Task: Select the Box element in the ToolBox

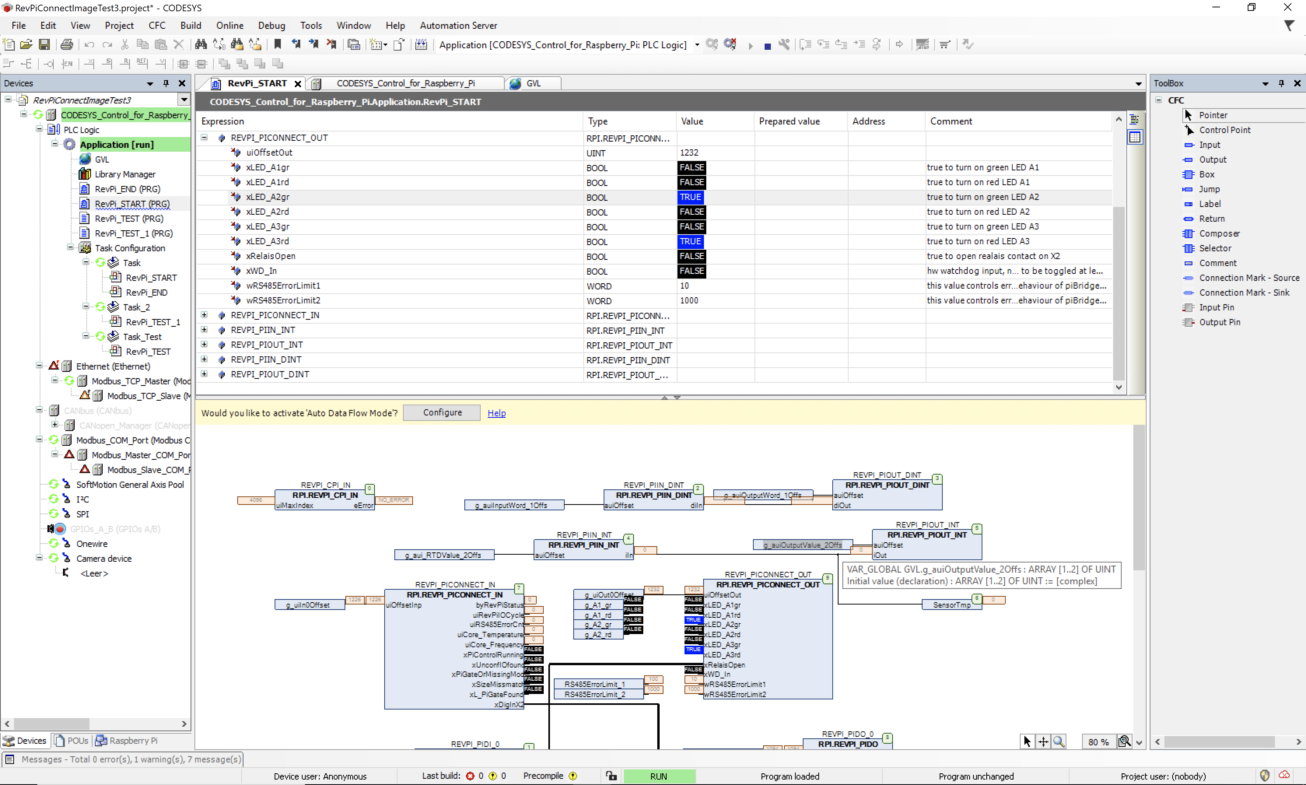Action: point(1206,174)
